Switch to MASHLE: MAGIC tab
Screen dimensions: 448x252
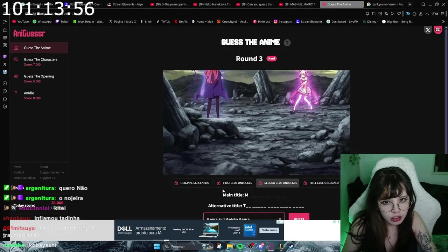click(299, 4)
